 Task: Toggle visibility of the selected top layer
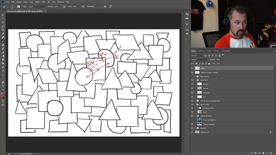pos(192,68)
